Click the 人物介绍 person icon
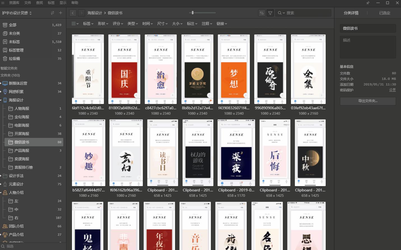The image size is (401, 250). coord(5,193)
